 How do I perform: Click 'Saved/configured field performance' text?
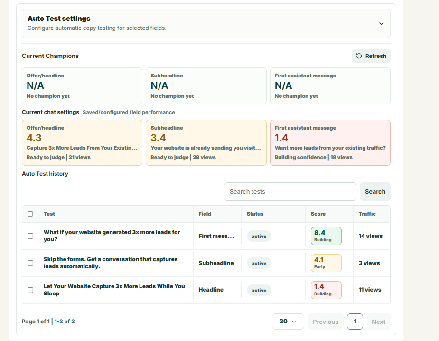click(x=129, y=112)
